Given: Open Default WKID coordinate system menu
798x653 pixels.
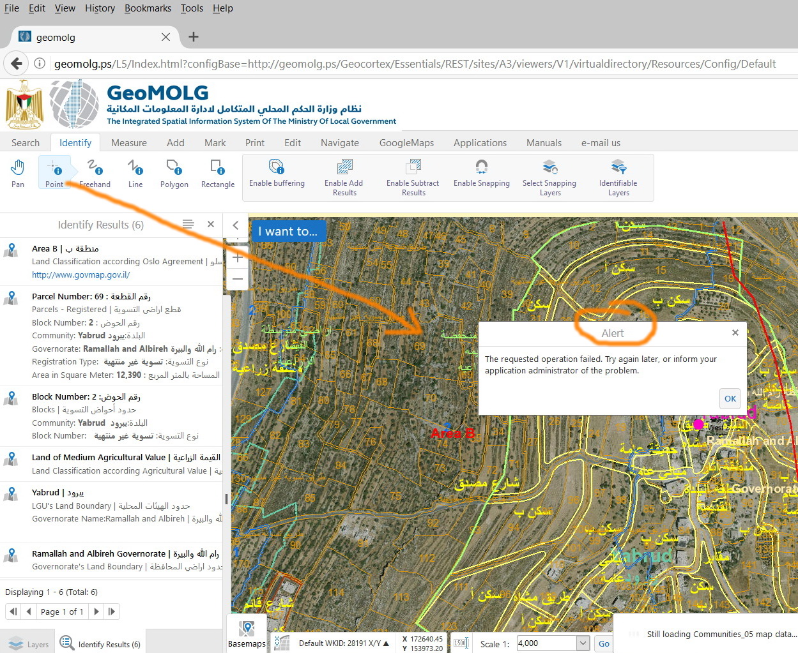Looking at the screenshot, I should pos(344,643).
